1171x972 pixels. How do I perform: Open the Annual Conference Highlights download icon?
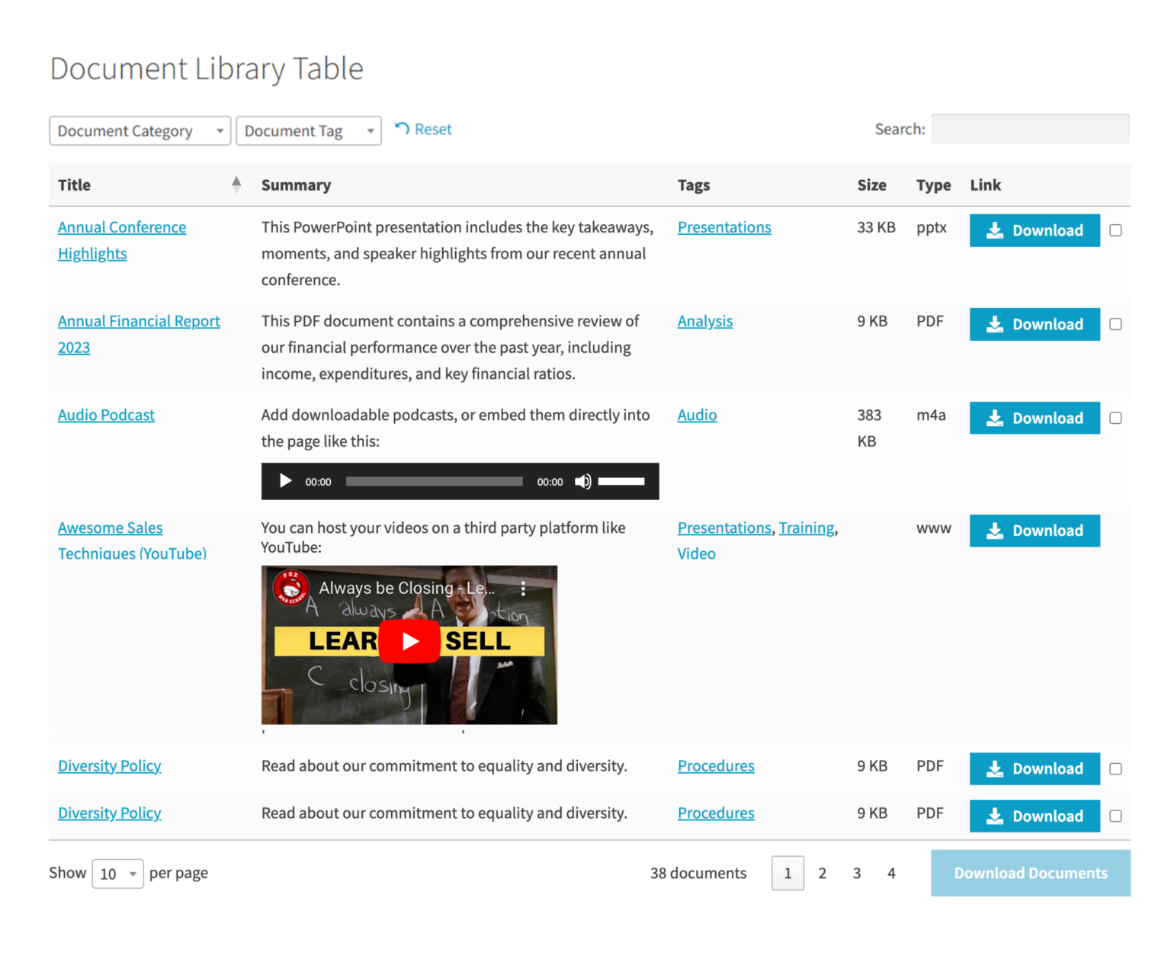[x=995, y=230]
